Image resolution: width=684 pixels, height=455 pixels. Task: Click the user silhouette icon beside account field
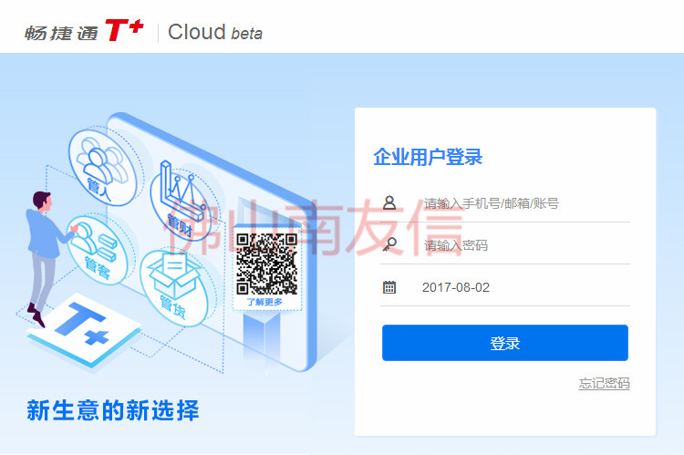pos(389,202)
